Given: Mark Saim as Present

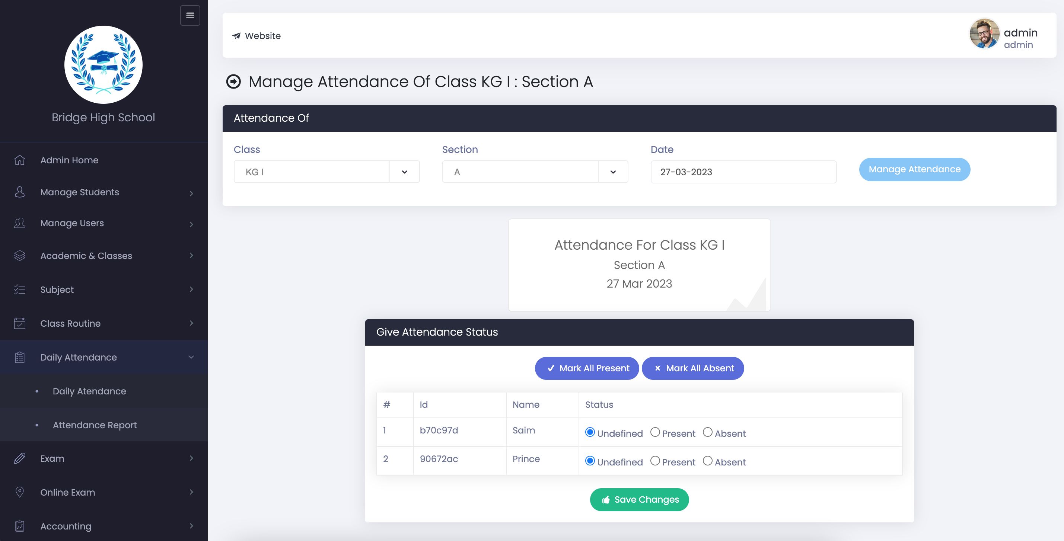Looking at the screenshot, I should click(x=655, y=432).
